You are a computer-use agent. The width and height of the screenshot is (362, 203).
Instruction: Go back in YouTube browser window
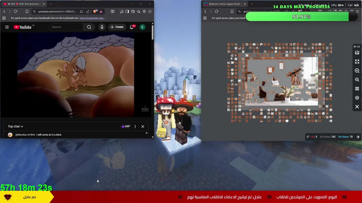[x=4, y=12]
